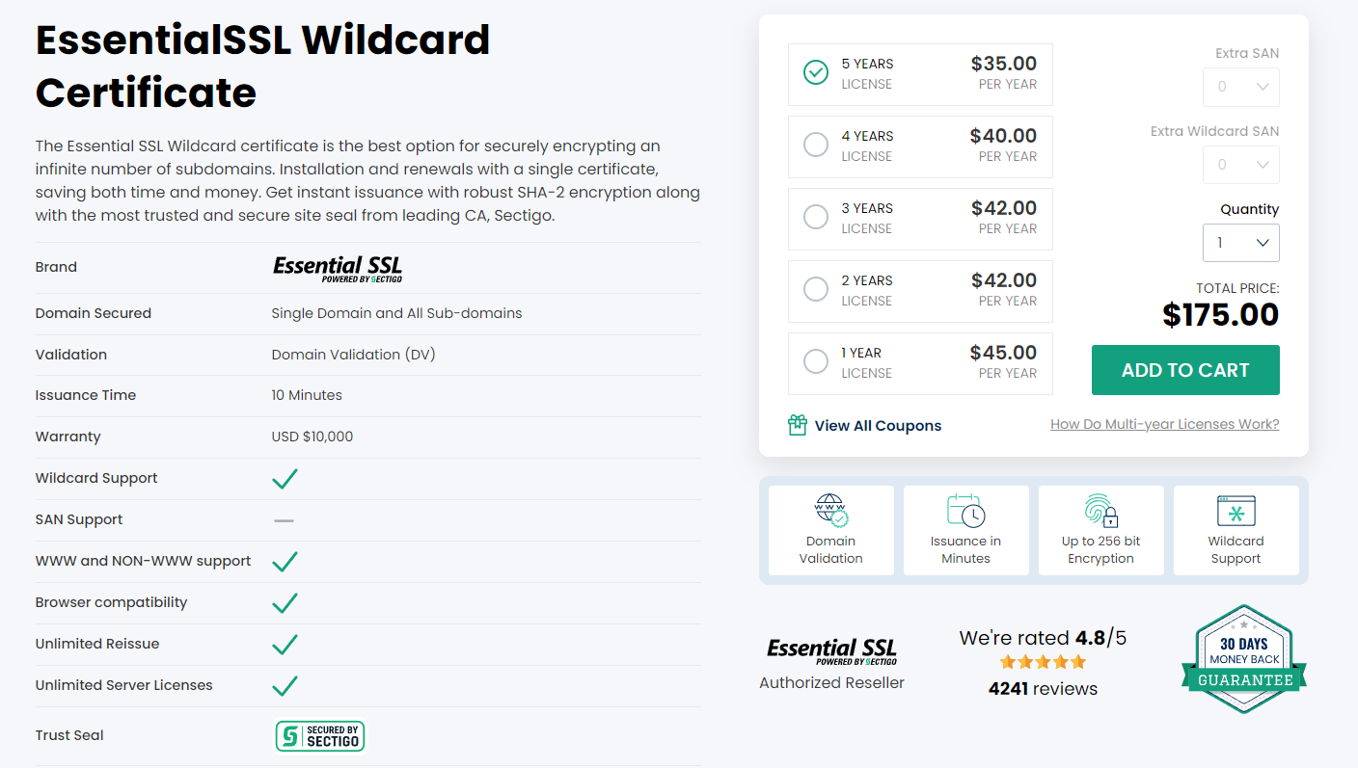Select the 4 Years license radio button
1358x768 pixels.
click(816, 145)
